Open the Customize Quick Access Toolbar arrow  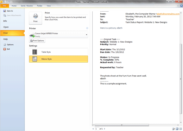pyautogui.click(x=13, y=2)
